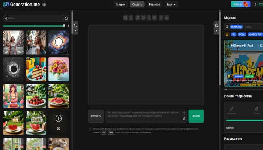
Task: Open settings via the right panel gear icon
Action: pos(216,25)
